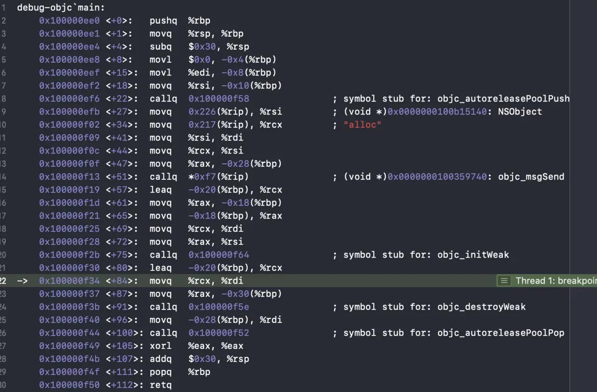Click movq %rsi, -0x10(%rbp) instruction

coord(216,86)
